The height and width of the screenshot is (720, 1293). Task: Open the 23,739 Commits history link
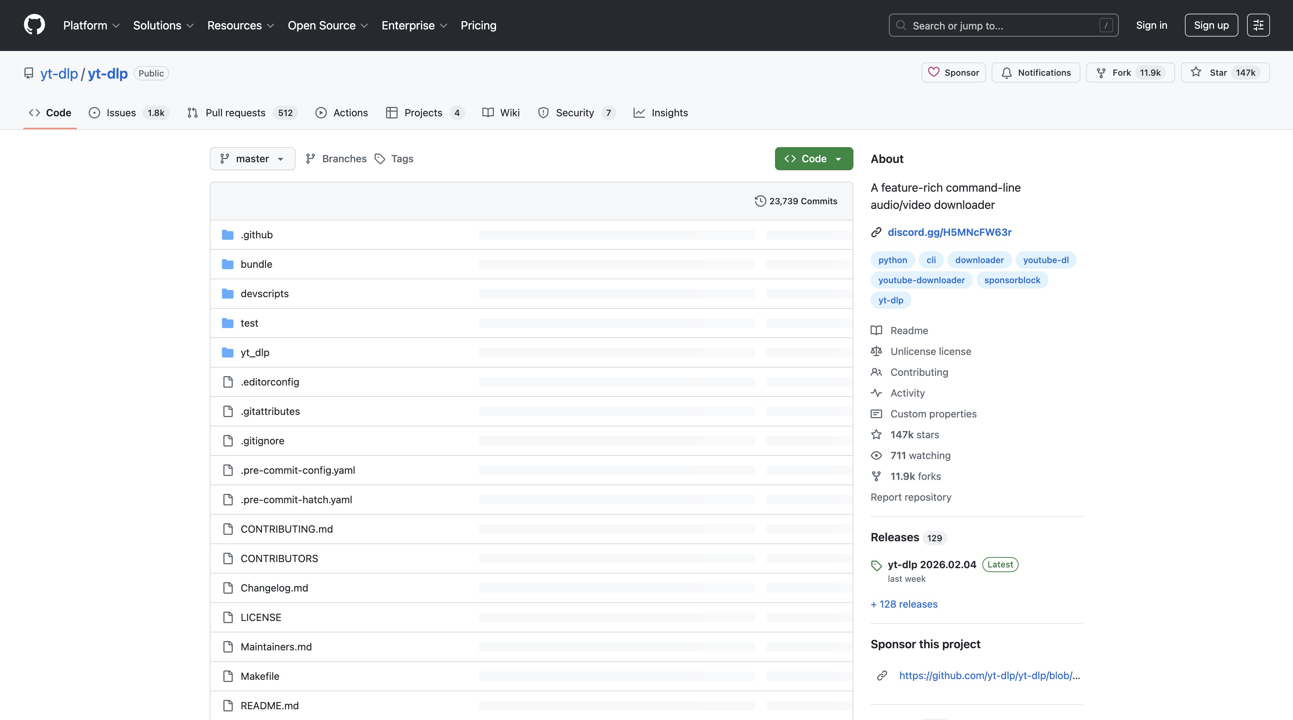click(x=796, y=201)
